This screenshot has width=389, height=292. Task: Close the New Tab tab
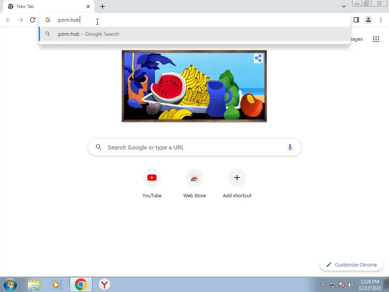[88, 6]
